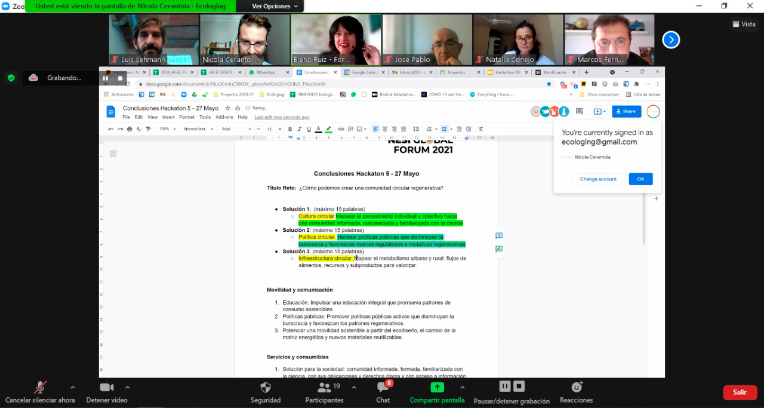764x408 pixels.
Task: Open the View menu in Docs
Action: (152, 117)
